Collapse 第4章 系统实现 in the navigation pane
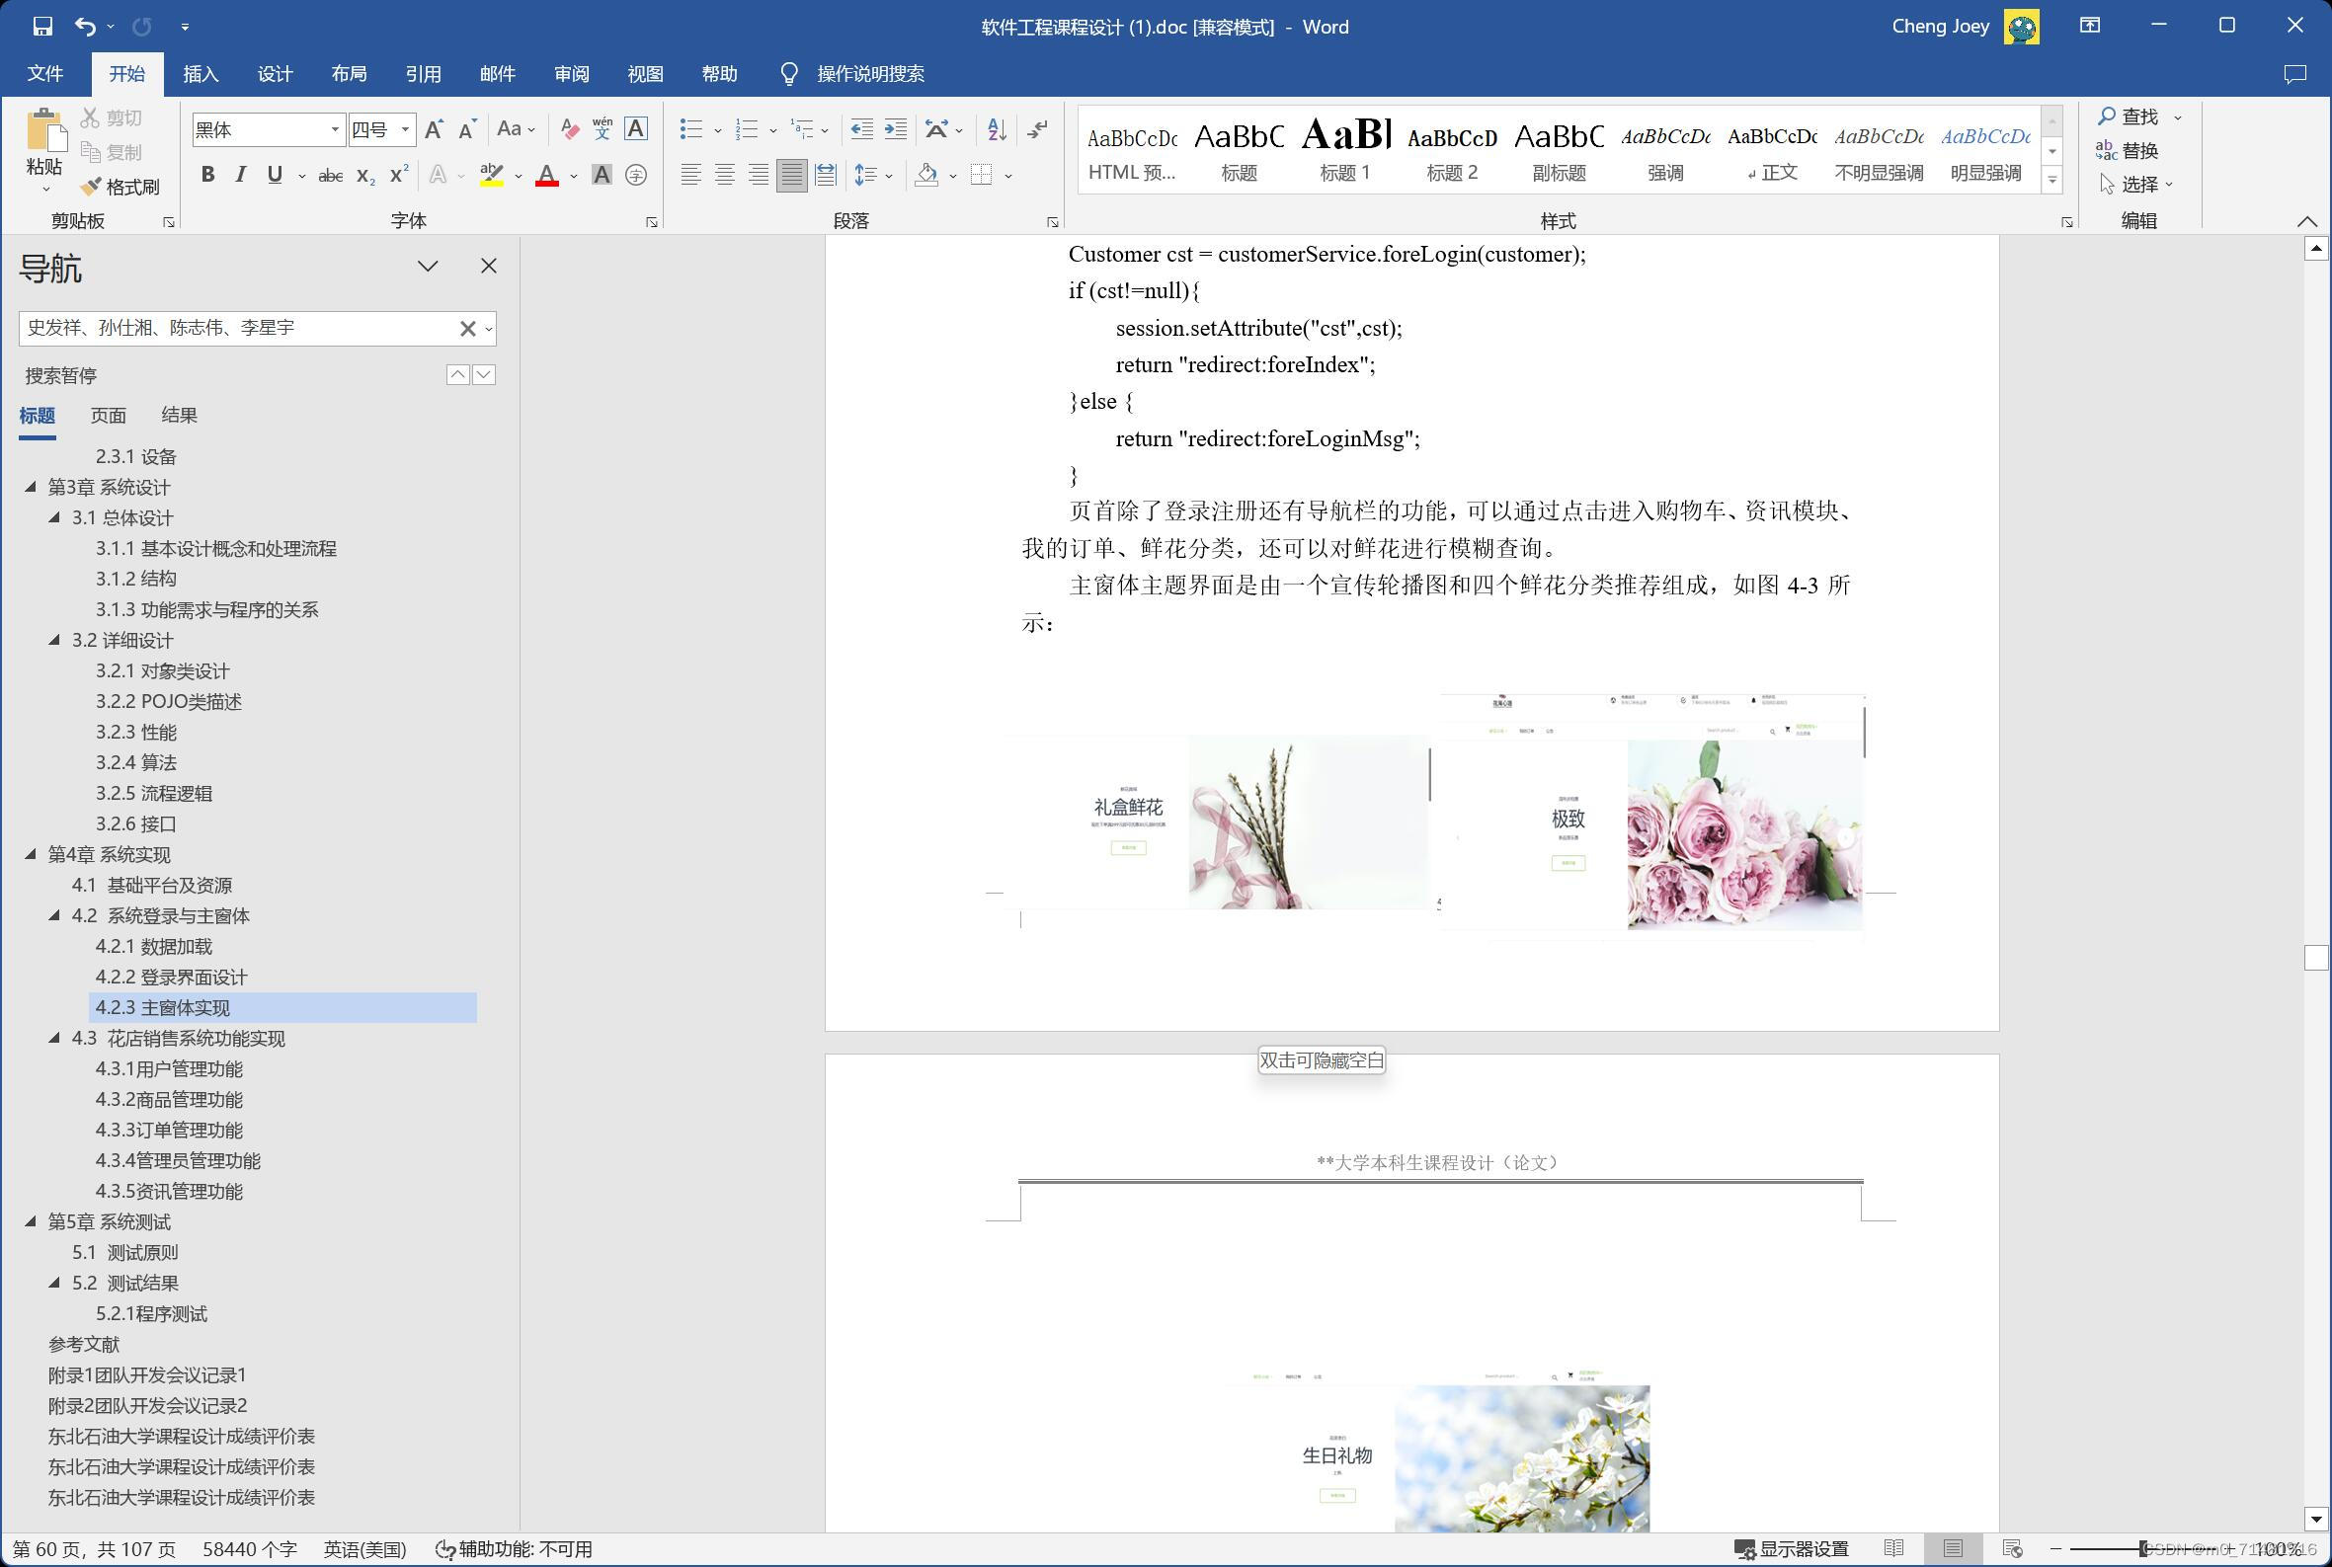The width and height of the screenshot is (2332, 1567). (x=29, y=854)
